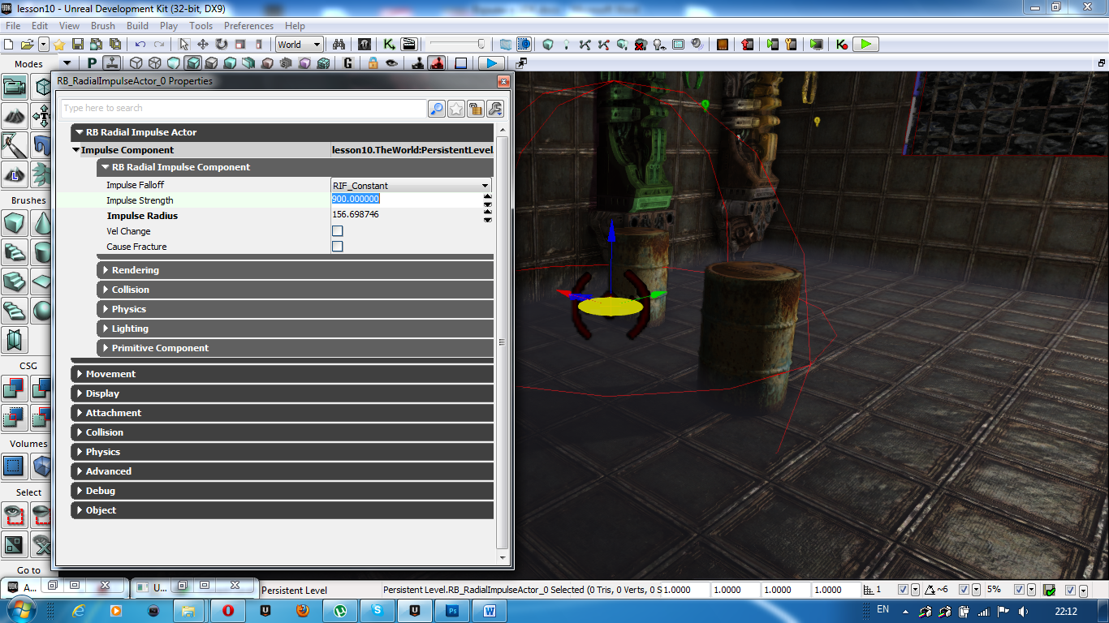
Task: Click the cube brush builder icon
Action: tap(14, 223)
